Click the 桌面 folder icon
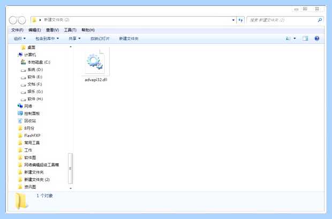This screenshot has width=332, height=219. (x=24, y=47)
